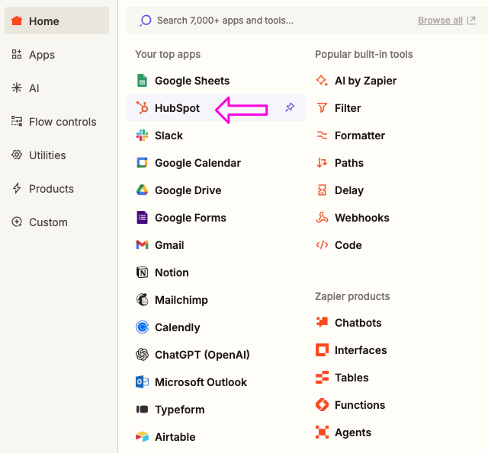The image size is (488, 453).
Task: Select the Slack app label
Action: point(169,136)
